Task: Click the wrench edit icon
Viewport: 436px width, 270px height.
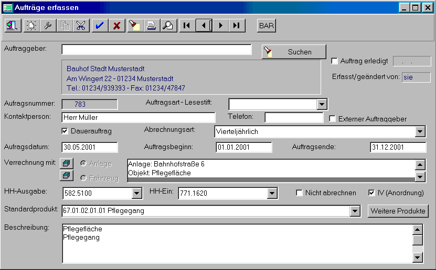Action: click(48, 26)
